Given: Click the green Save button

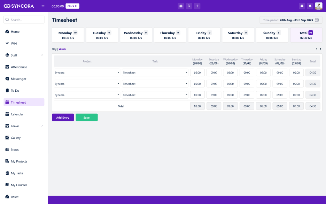Looking at the screenshot, I should [86, 118].
